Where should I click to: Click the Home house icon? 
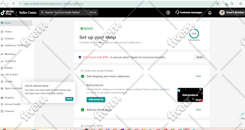pyautogui.click(x=2, y=23)
